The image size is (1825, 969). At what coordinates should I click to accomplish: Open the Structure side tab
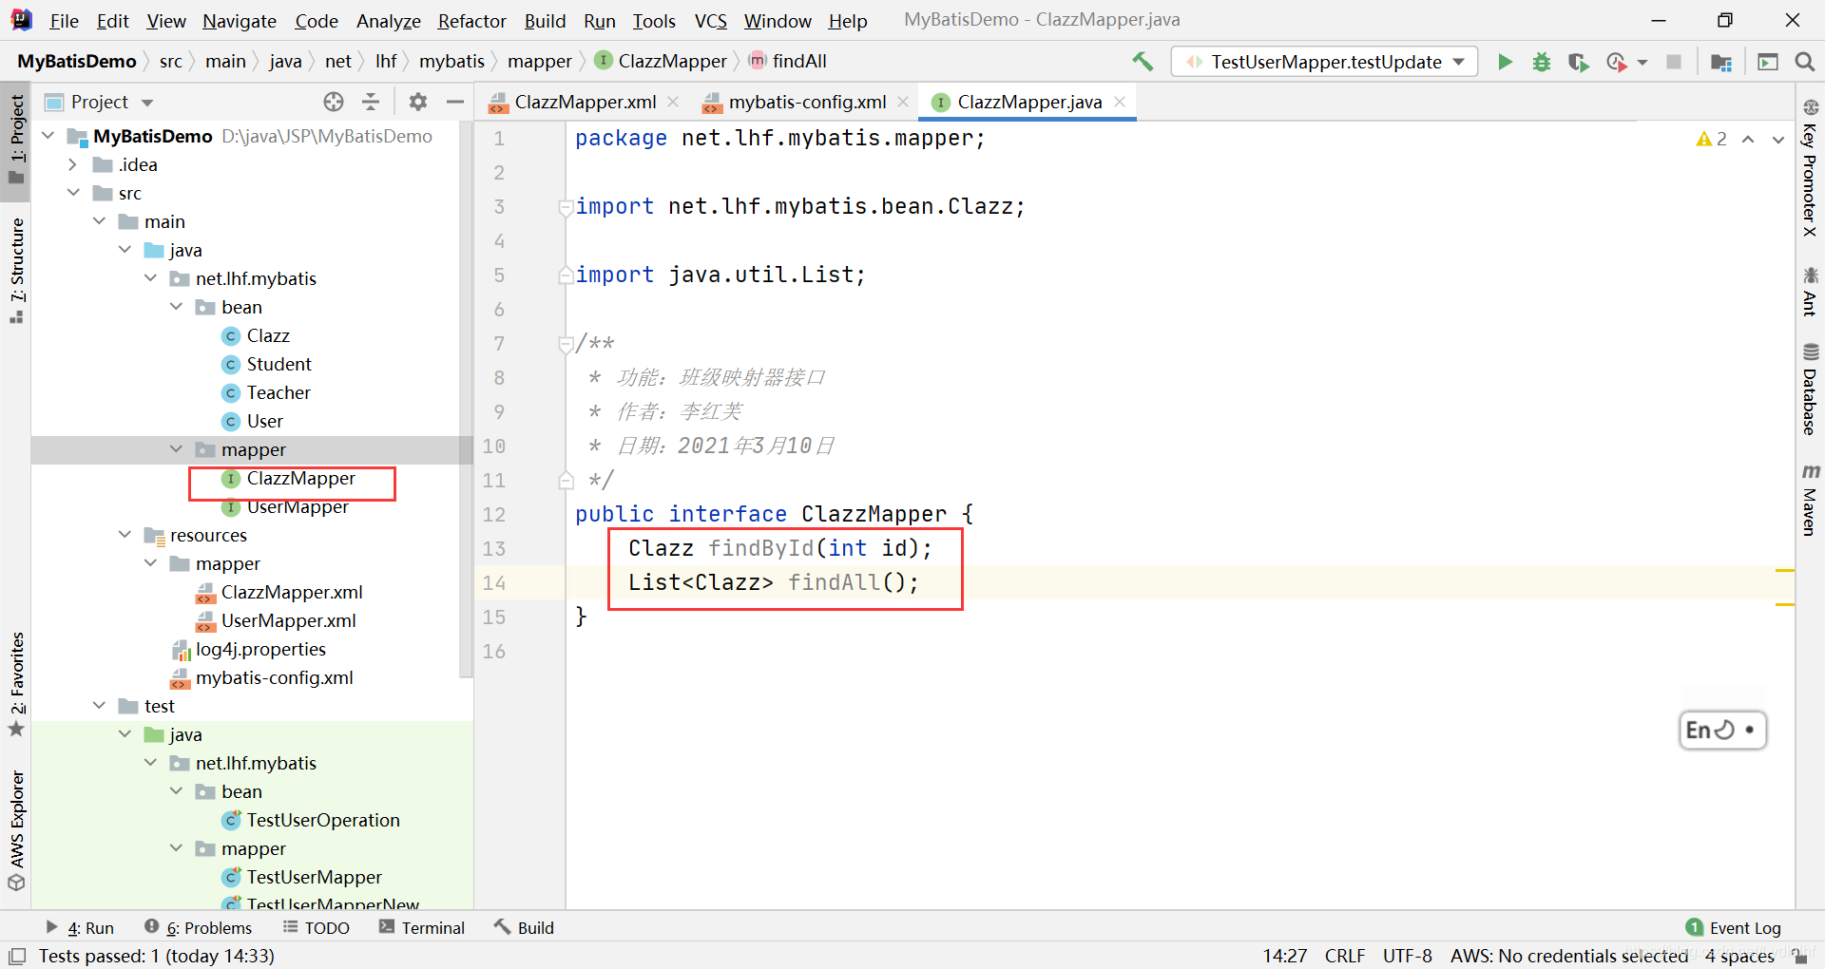pyautogui.click(x=16, y=271)
